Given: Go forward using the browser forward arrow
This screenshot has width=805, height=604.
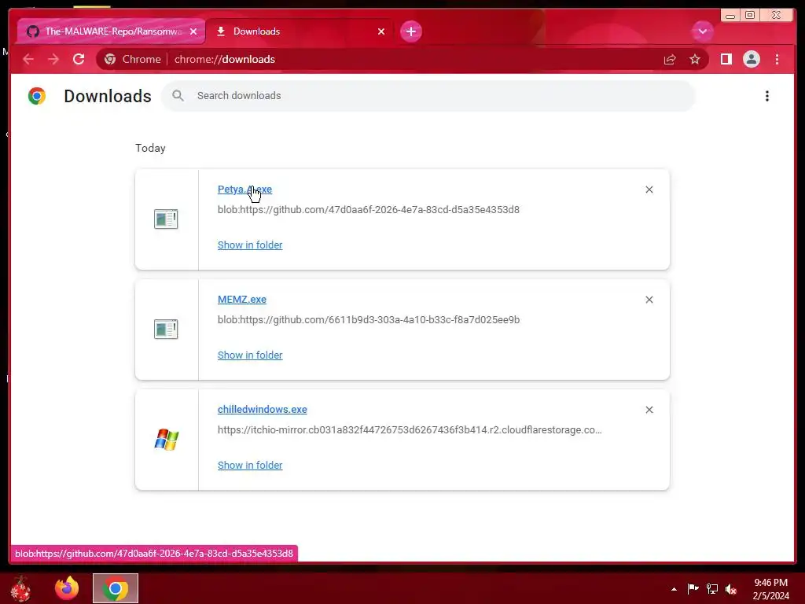Looking at the screenshot, I should point(53,59).
